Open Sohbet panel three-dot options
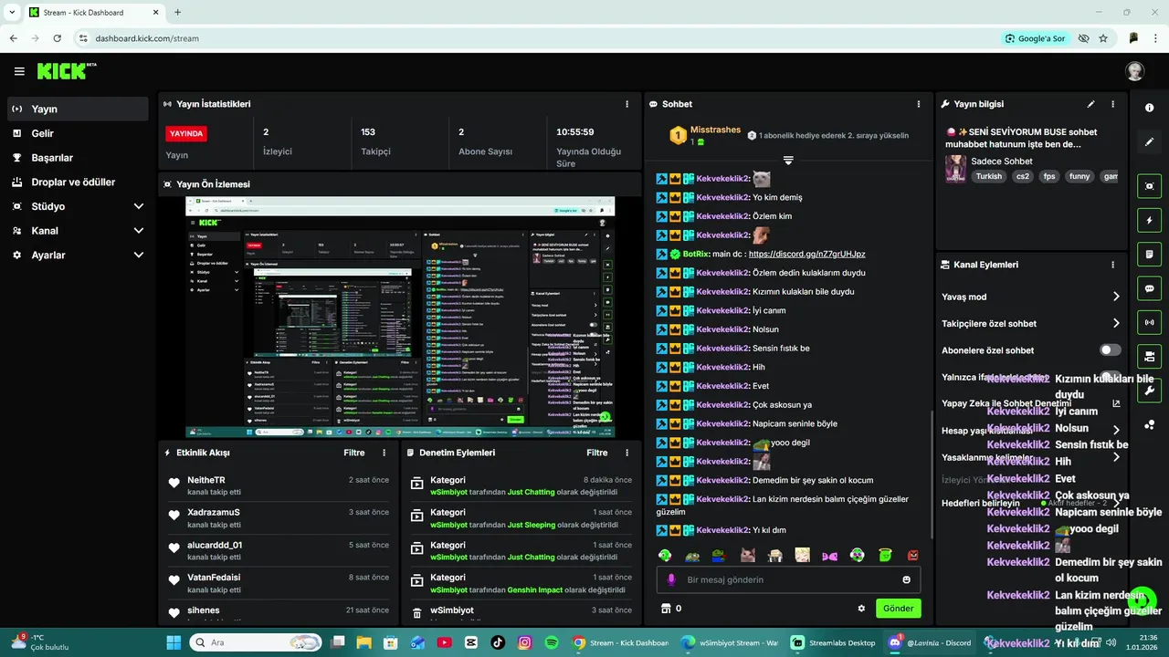1169x657 pixels. 919,104
